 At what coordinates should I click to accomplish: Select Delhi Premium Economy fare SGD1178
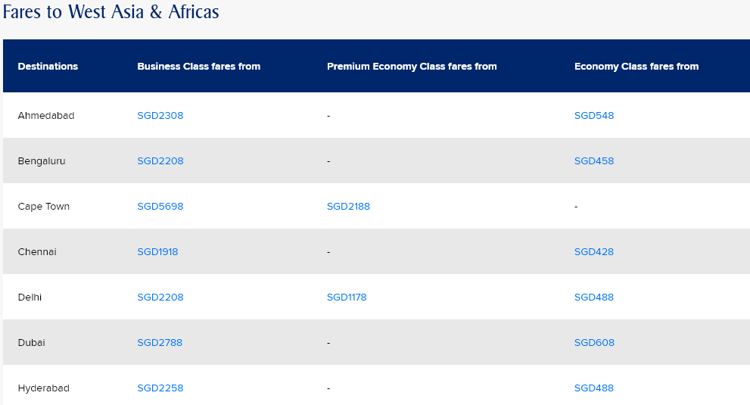tap(347, 298)
